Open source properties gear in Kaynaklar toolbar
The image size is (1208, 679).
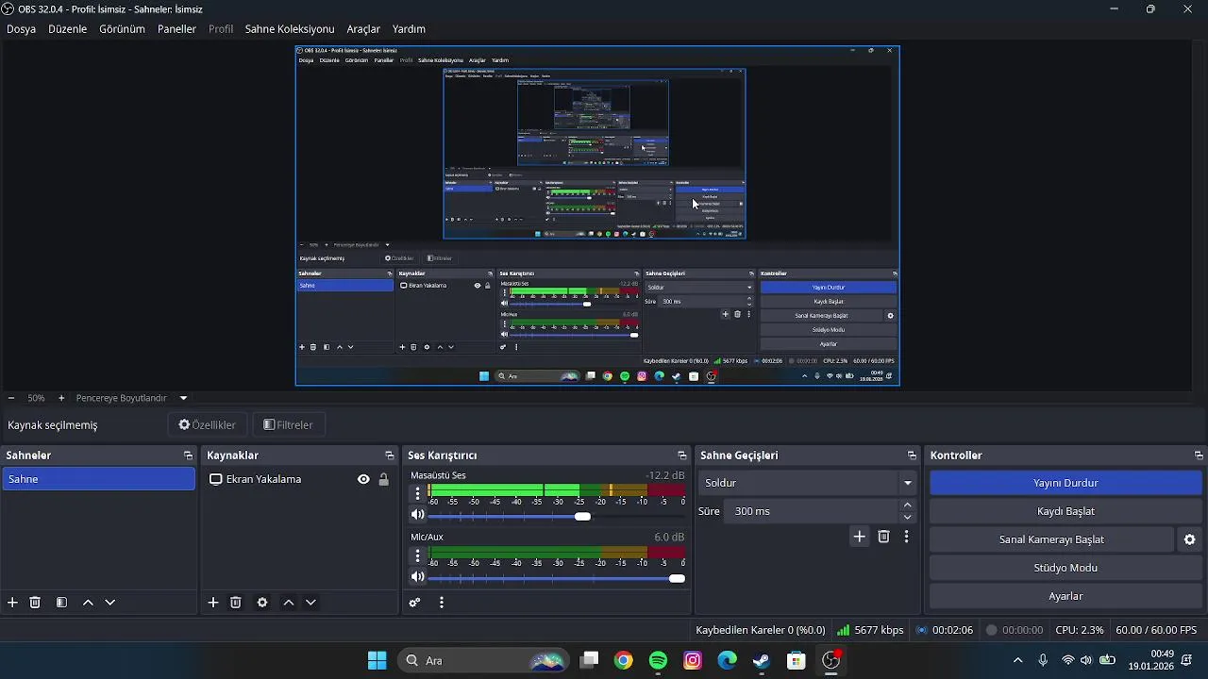tap(262, 603)
